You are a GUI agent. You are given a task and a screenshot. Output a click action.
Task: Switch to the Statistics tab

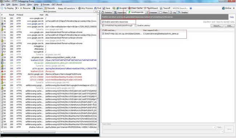click(x=107, y=12)
